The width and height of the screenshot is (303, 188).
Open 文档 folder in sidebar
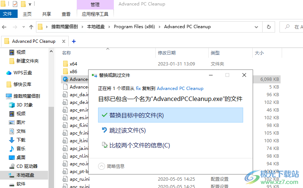tap(21, 131)
